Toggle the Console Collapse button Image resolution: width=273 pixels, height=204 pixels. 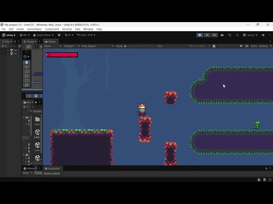pos(38,173)
